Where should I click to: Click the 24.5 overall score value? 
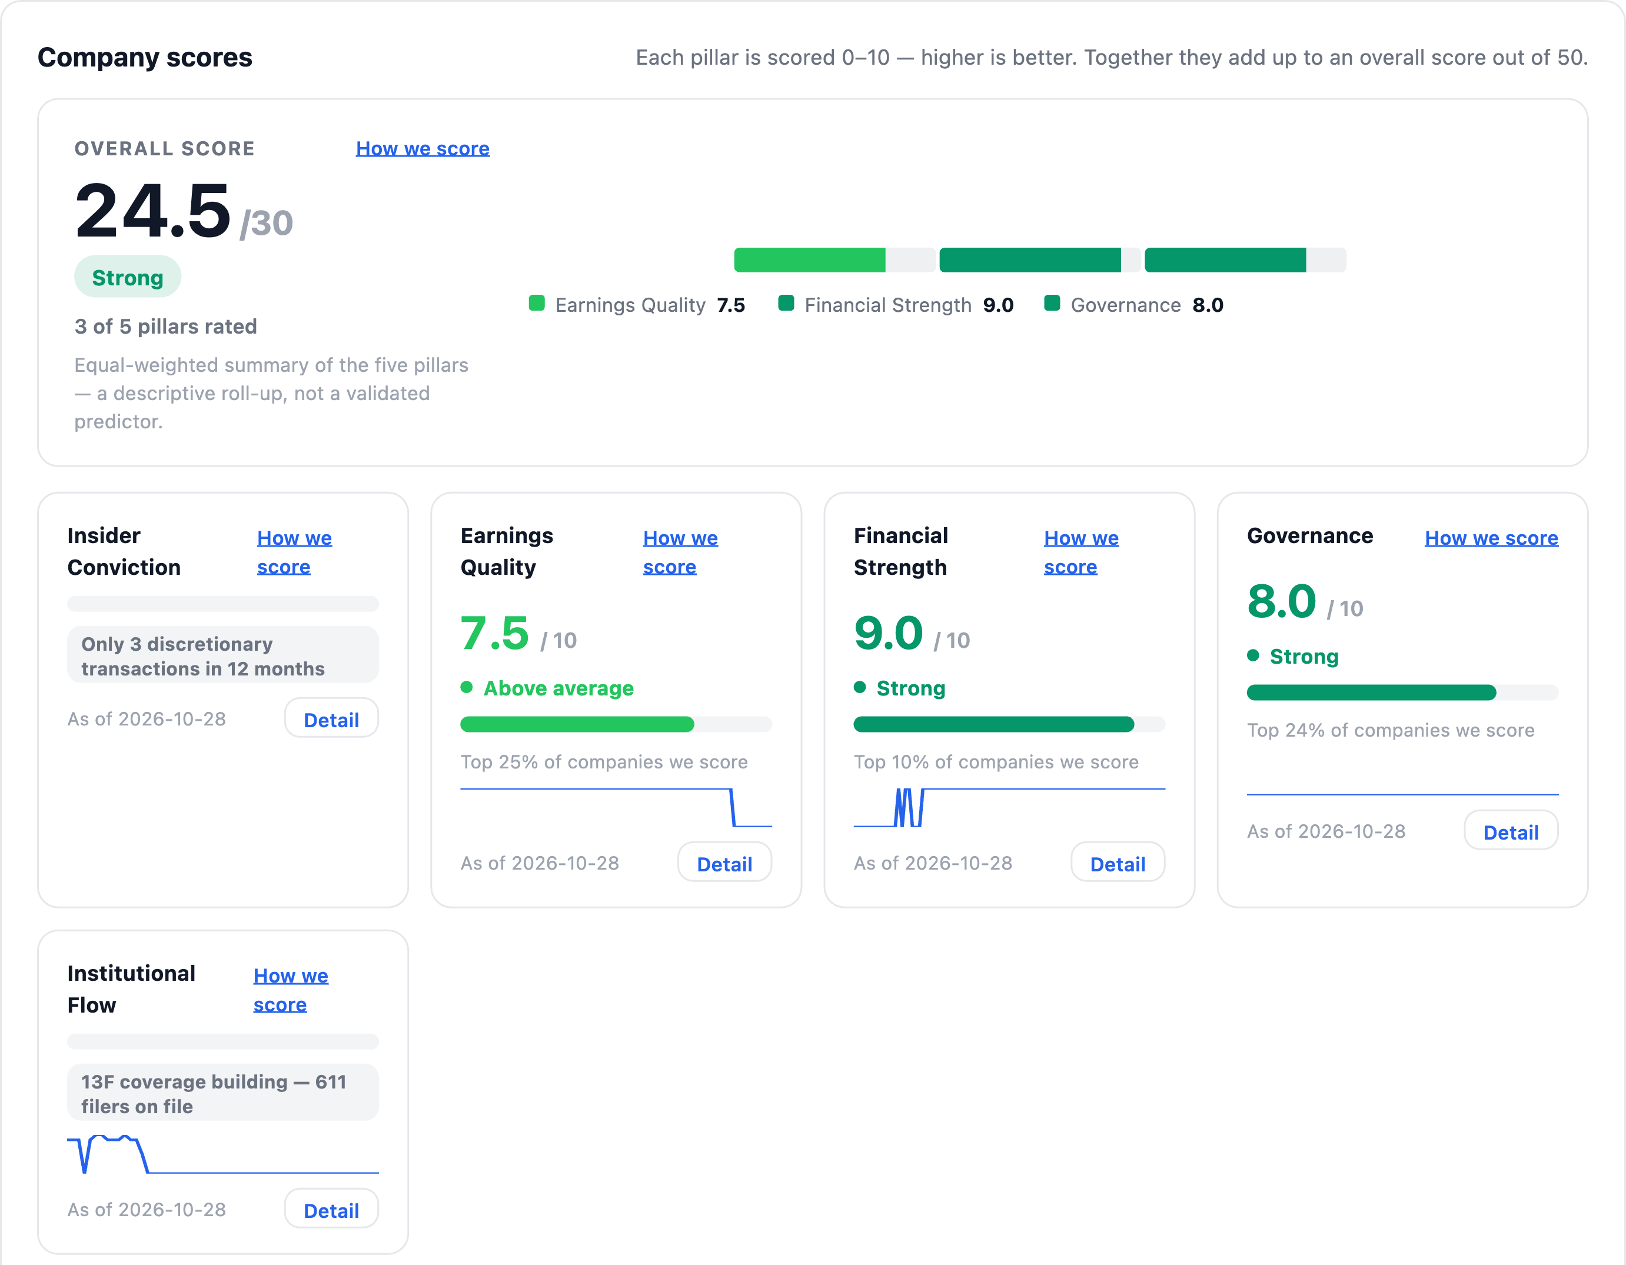152,211
